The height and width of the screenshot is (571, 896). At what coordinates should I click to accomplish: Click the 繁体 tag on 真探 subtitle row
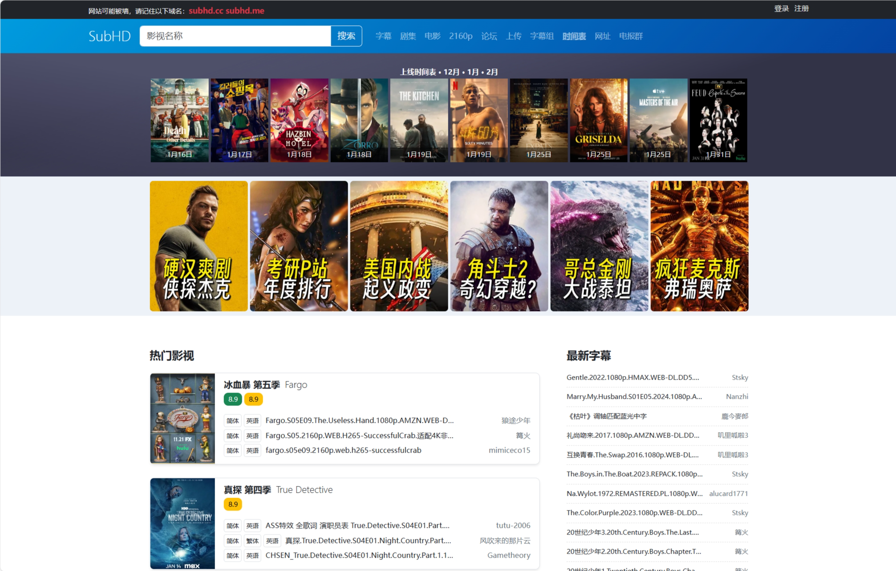click(252, 541)
